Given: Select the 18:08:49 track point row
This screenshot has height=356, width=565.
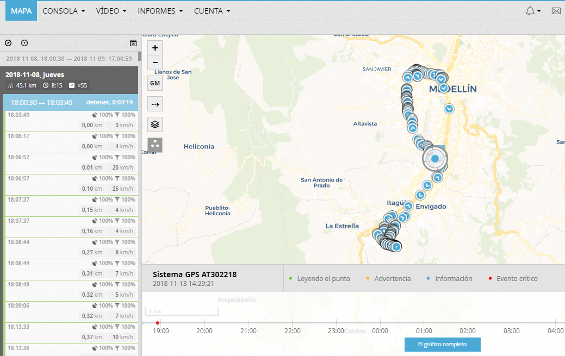Looking at the screenshot, I should coord(71,291).
